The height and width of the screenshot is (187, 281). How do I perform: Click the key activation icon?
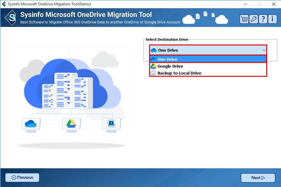254,19
